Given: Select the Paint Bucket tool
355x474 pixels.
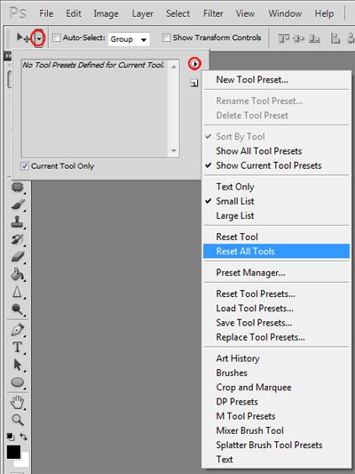Looking at the screenshot, I should (x=18, y=274).
